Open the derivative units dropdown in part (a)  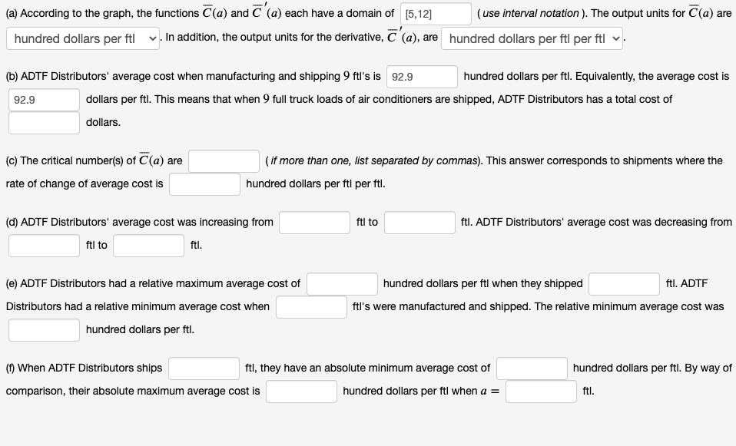[x=534, y=38]
